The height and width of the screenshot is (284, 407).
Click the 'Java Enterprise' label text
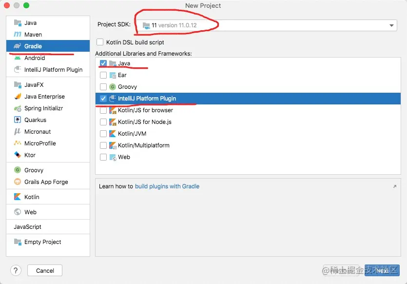point(45,97)
